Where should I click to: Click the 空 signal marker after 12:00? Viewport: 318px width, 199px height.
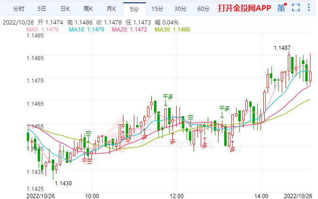pyautogui.click(x=191, y=118)
